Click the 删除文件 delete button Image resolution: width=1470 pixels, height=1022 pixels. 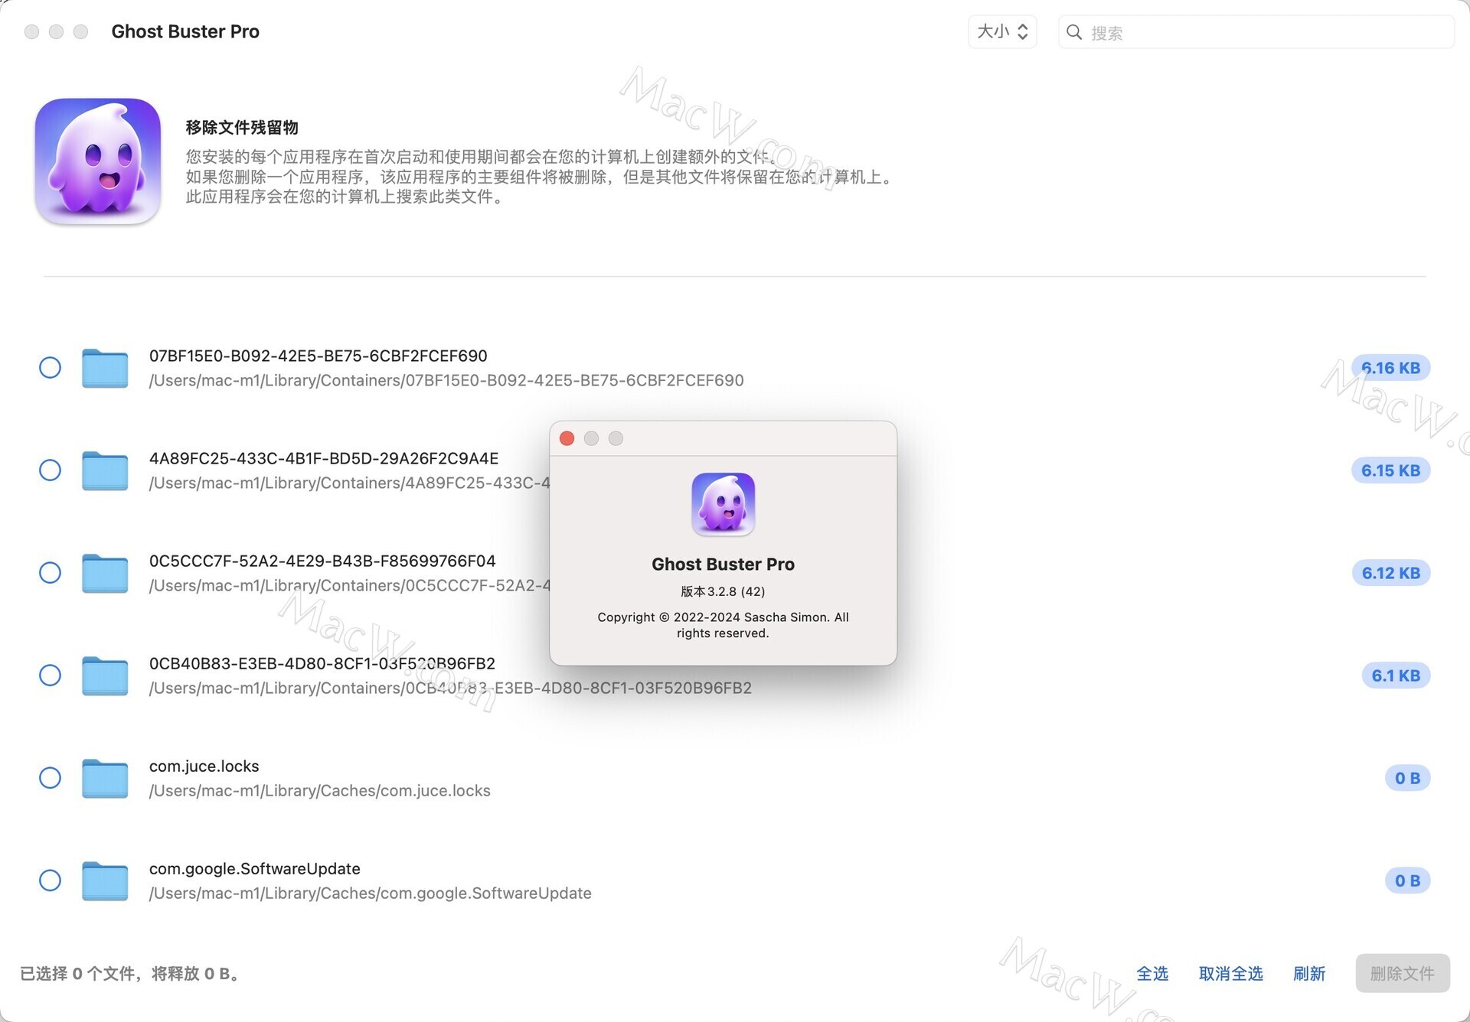1402,973
